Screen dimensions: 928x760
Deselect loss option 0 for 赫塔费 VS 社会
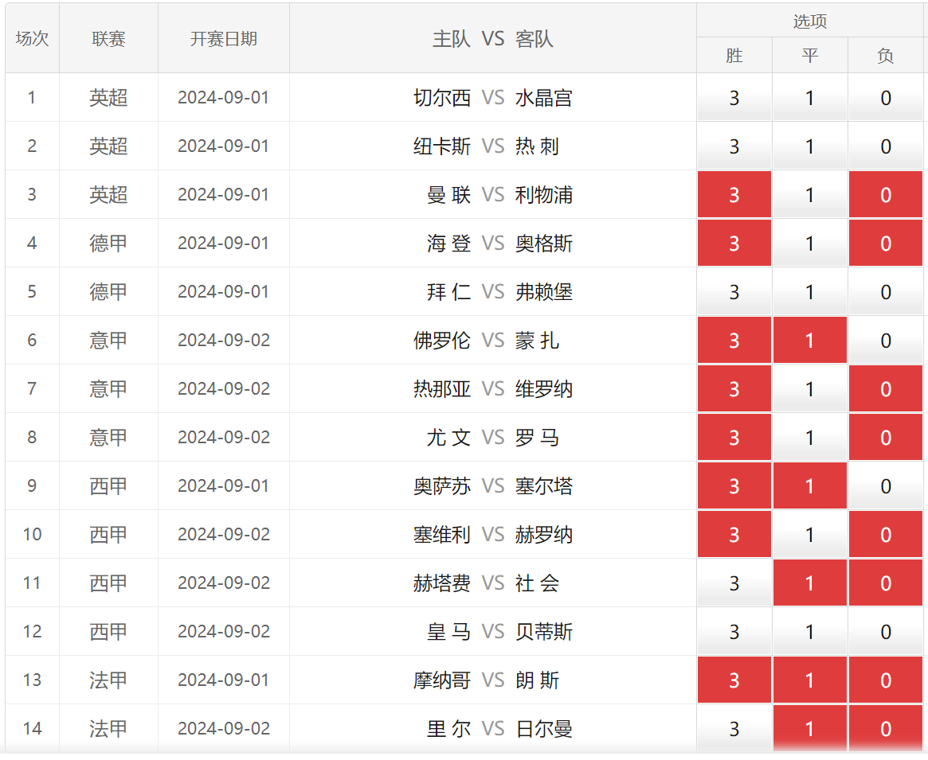pyautogui.click(x=886, y=583)
